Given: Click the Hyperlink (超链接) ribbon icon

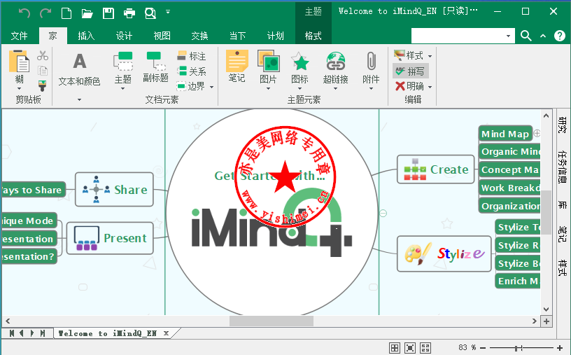Looking at the screenshot, I should click(336, 68).
